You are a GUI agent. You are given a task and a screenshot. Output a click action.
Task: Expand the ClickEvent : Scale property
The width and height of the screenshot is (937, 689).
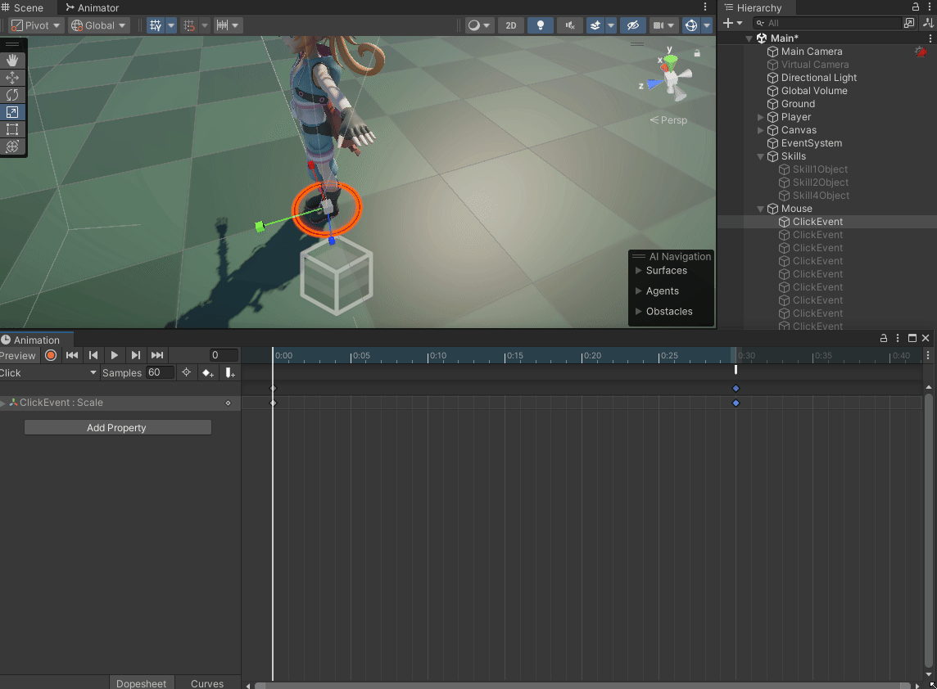[3, 403]
